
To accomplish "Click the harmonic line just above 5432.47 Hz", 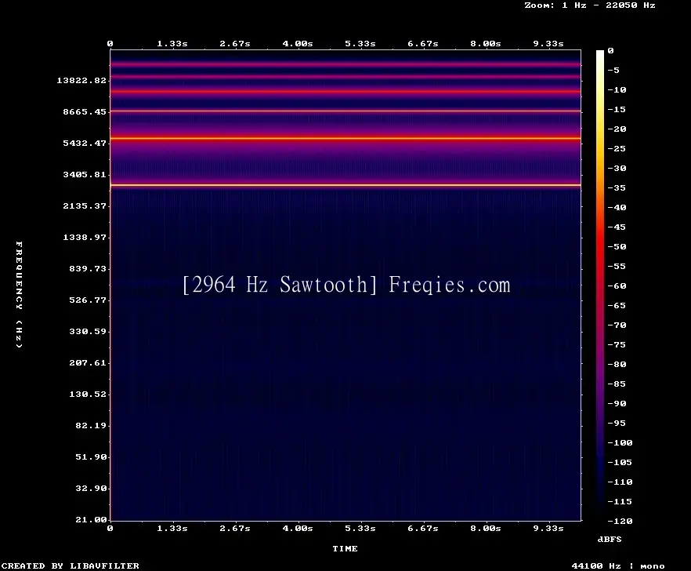I will 345,139.
